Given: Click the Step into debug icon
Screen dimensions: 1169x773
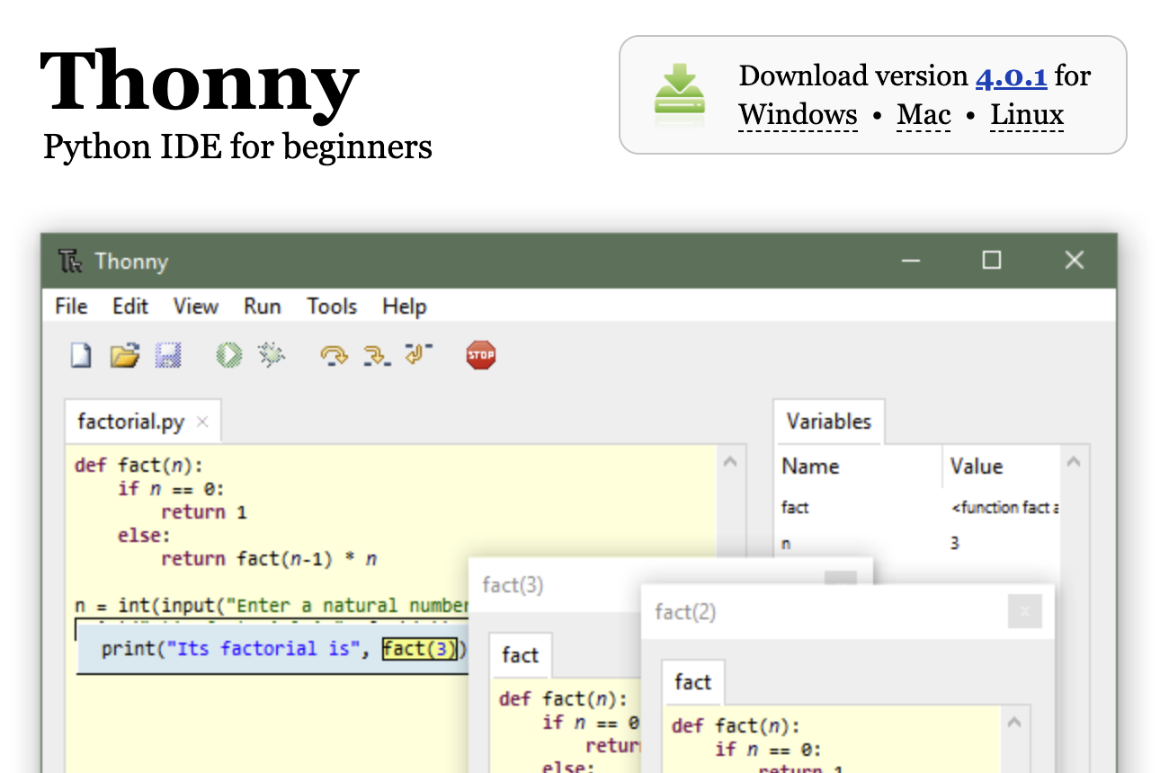Looking at the screenshot, I should (377, 356).
